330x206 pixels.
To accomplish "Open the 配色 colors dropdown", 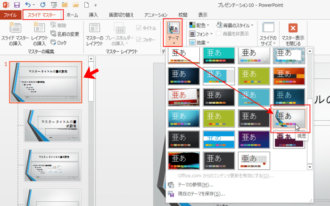I will click(199, 25).
